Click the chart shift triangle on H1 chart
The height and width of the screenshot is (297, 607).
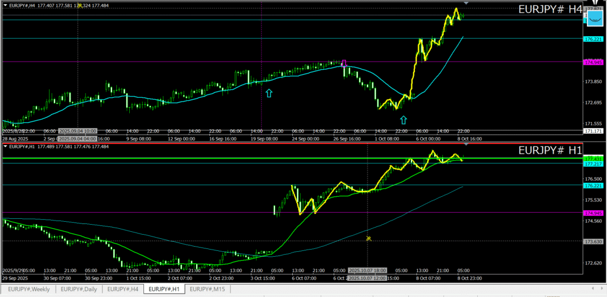(467, 145)
